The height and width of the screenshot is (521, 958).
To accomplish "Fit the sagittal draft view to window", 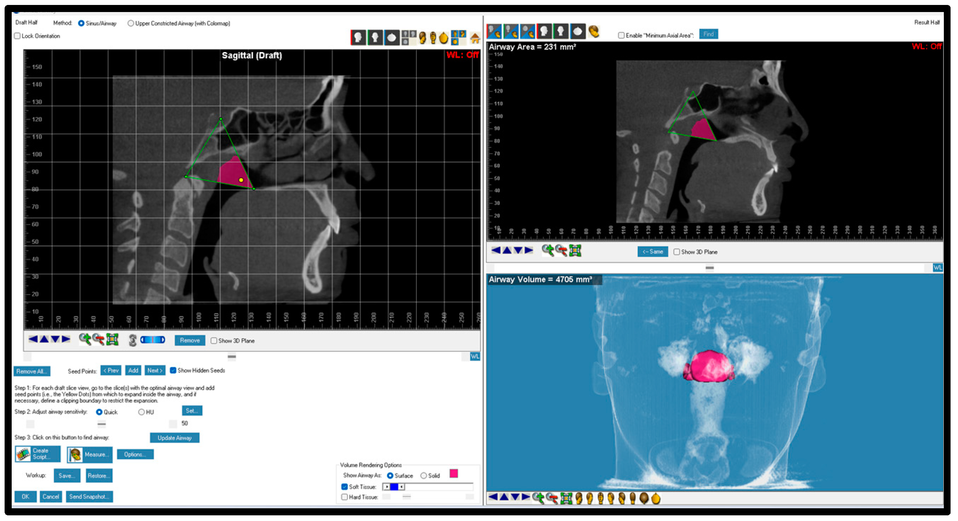I will 112,339.
